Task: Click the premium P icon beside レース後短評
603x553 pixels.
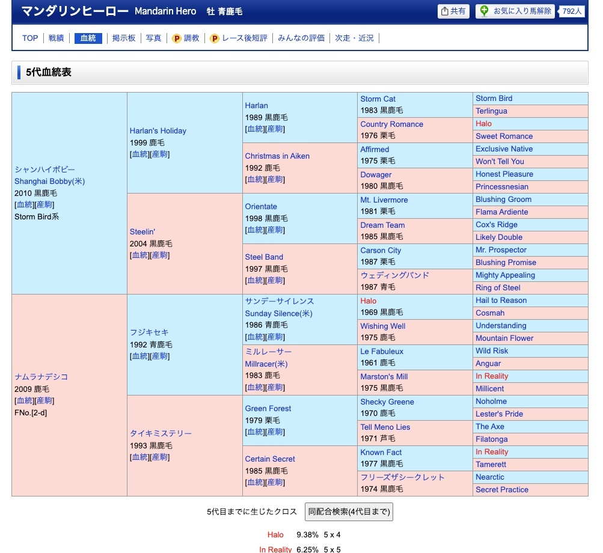Action: [x=215, y=38]
